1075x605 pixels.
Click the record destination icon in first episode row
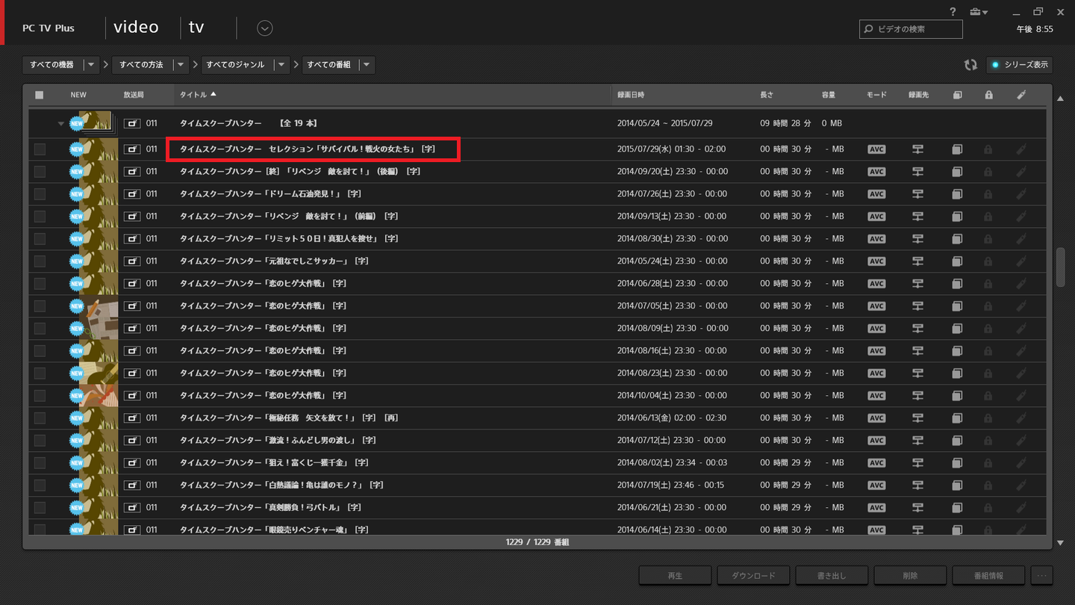pyautogui.click(x=917, y=149)
